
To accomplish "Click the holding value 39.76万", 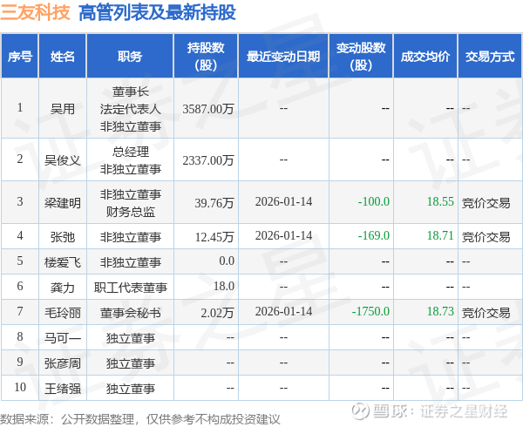I will click(214, 203).
